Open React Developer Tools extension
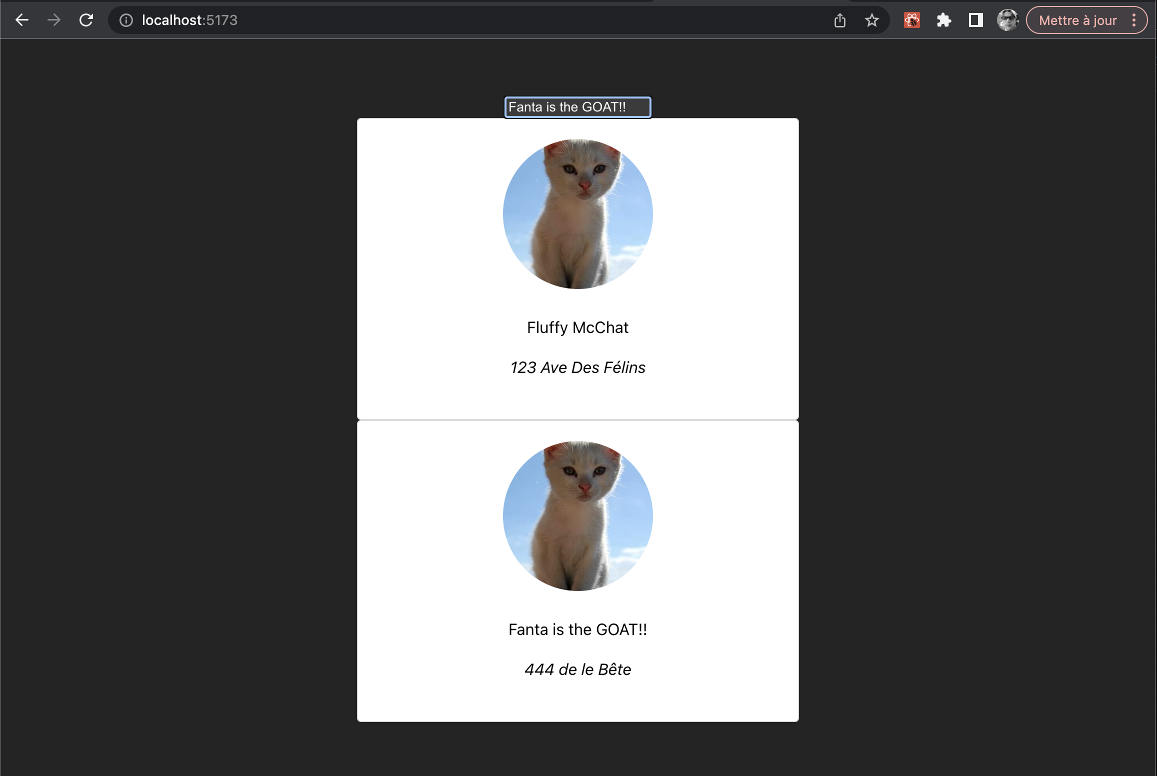Screen dimensions: 1157x776 point(912,20)
